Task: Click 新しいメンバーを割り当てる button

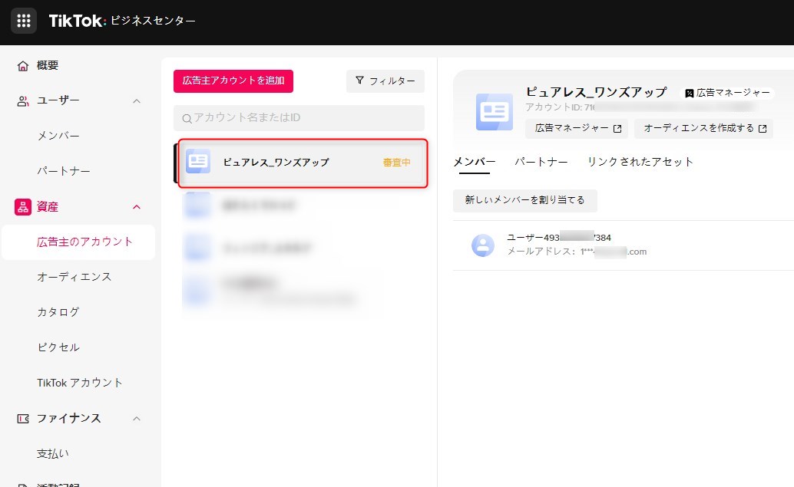Action: (524, 200)
